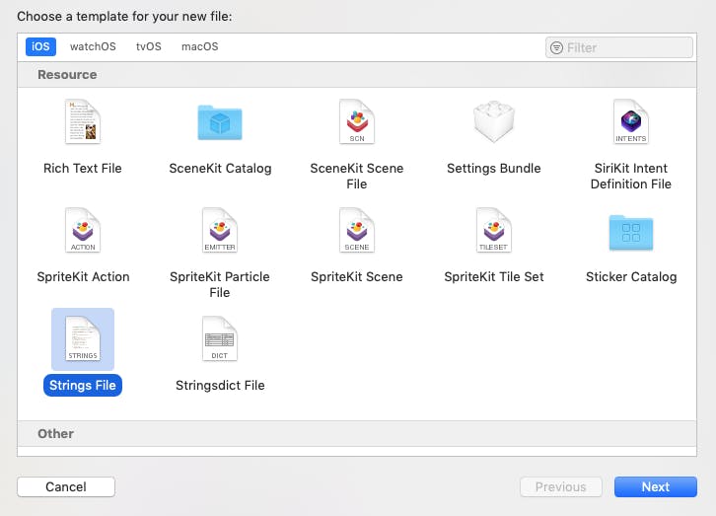Click the 'Sticker Catalog' label
This screenshot has height=516, width=716.
[631, 277]
